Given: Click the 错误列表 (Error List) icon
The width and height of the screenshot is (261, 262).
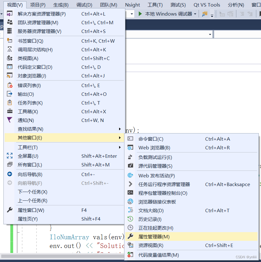Looking at the screenshot, I should pos(9,85).
